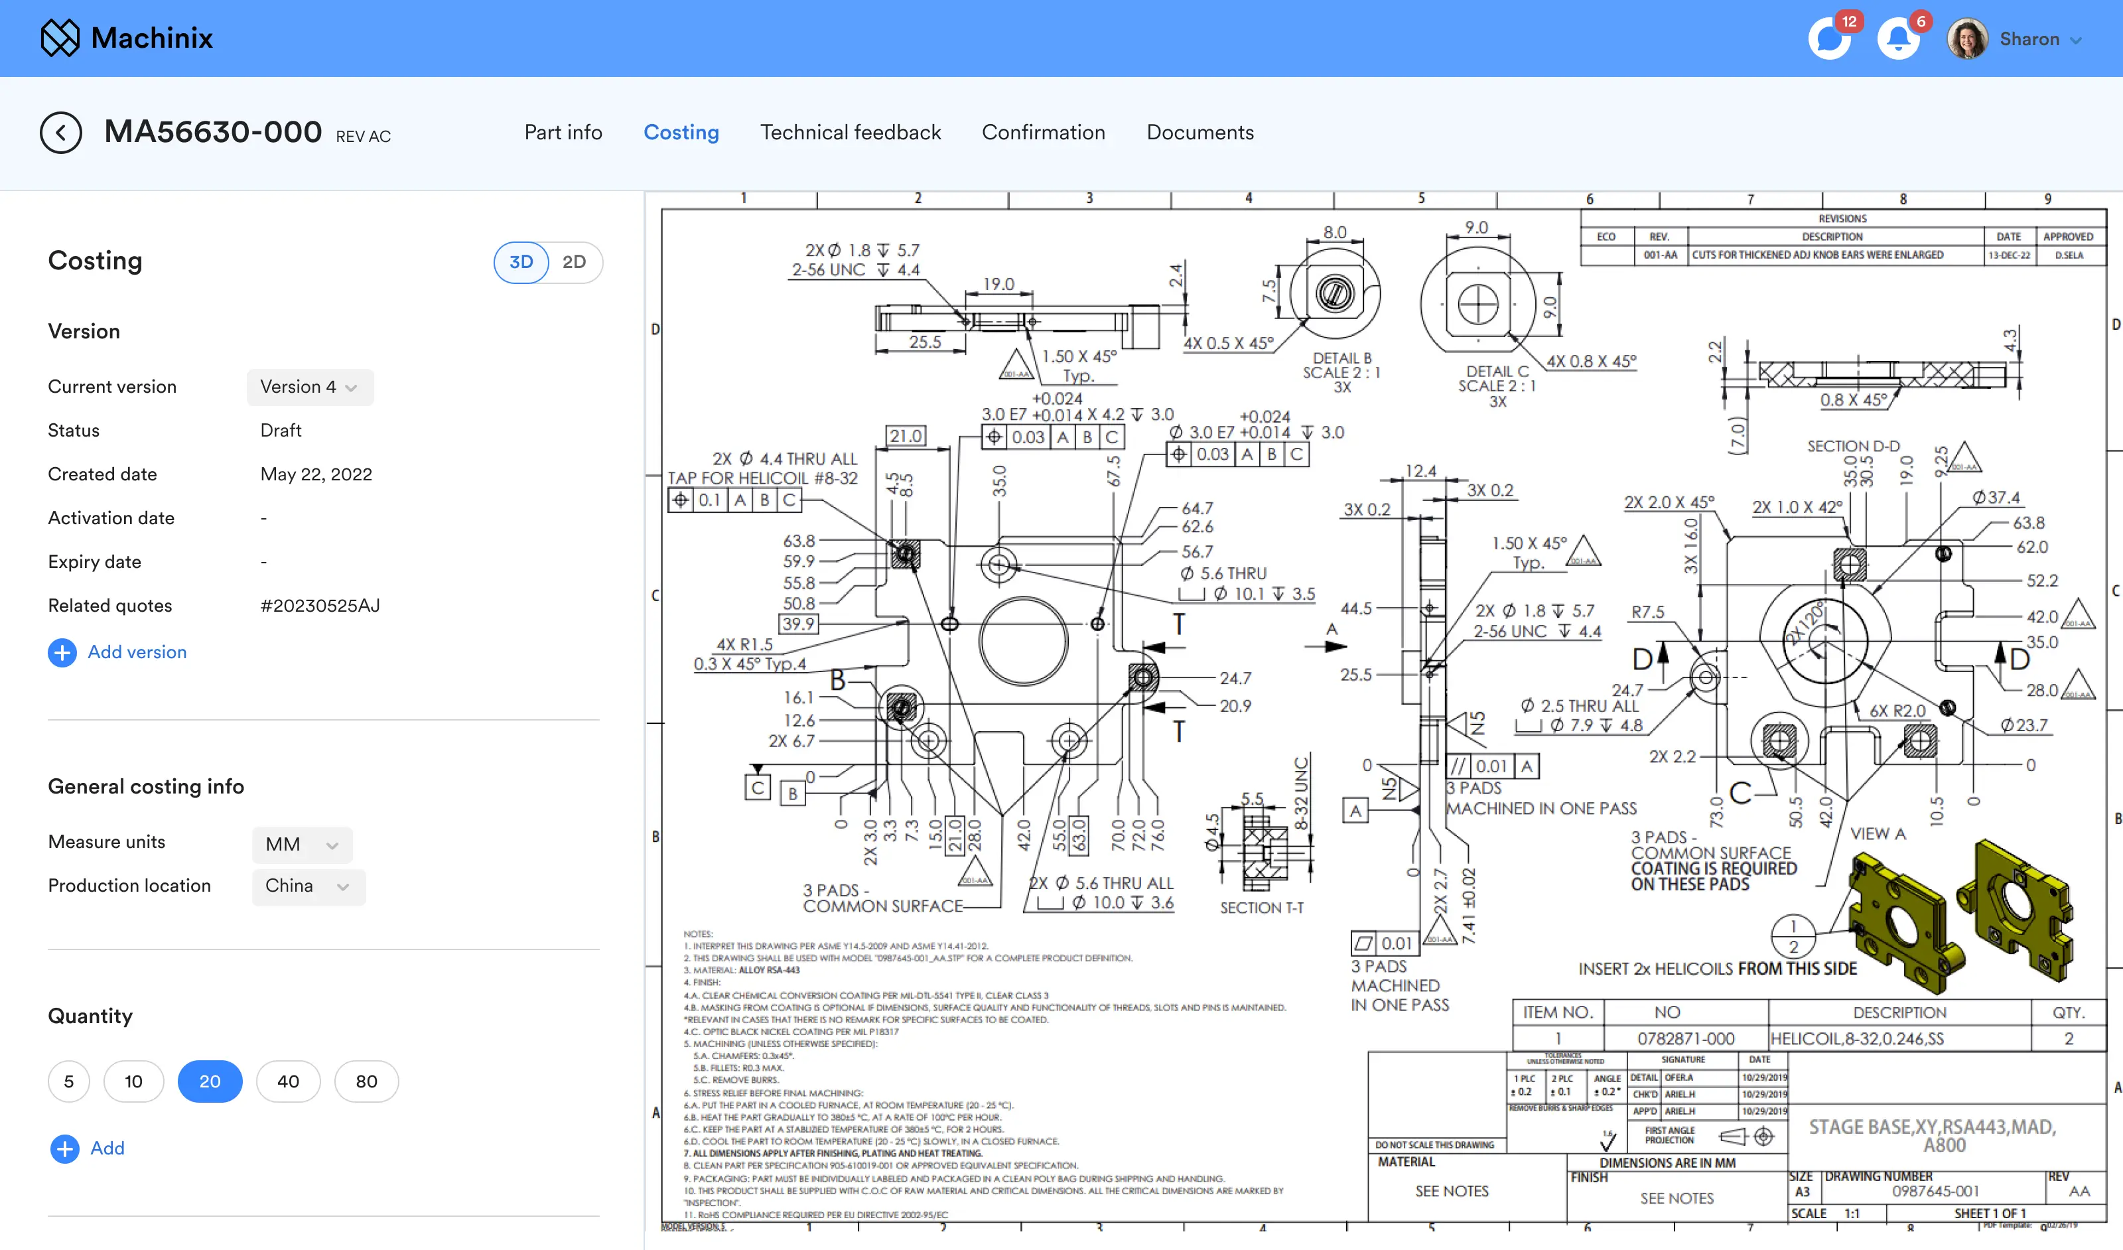Click the May 22, 2022 created date
The width and height of the screenshot is (2123, 1250).
[316, 474]
